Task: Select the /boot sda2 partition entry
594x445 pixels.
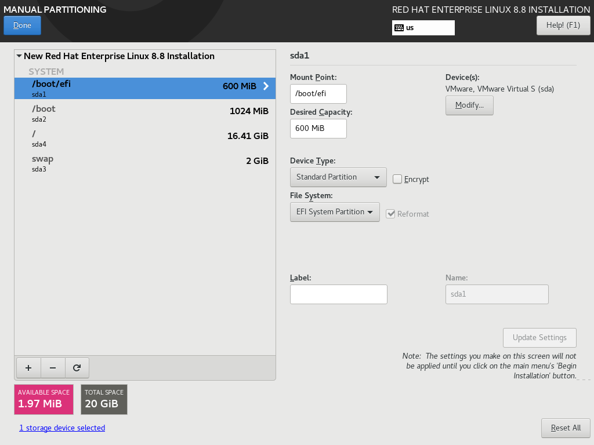Action: (145, 114)
